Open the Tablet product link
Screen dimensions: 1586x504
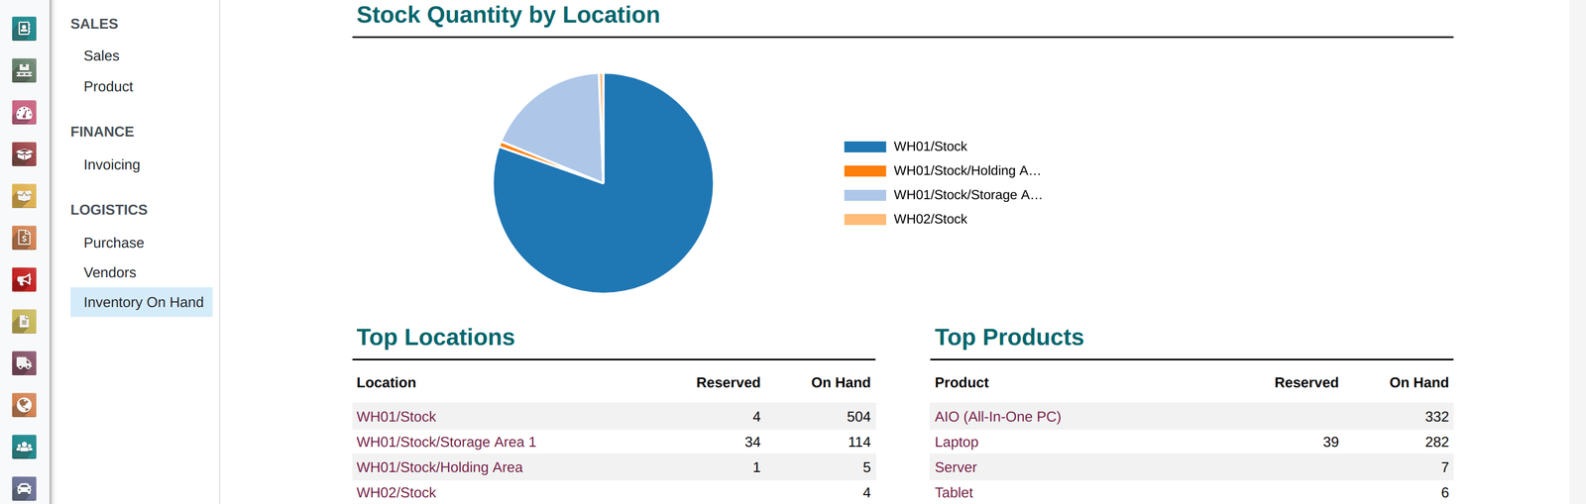954,493
